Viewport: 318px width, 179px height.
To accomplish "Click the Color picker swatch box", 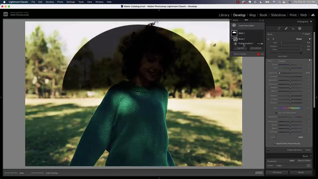I will coord(301,137).
